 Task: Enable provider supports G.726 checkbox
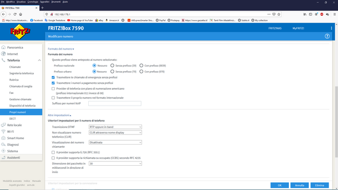click(53, 153)
